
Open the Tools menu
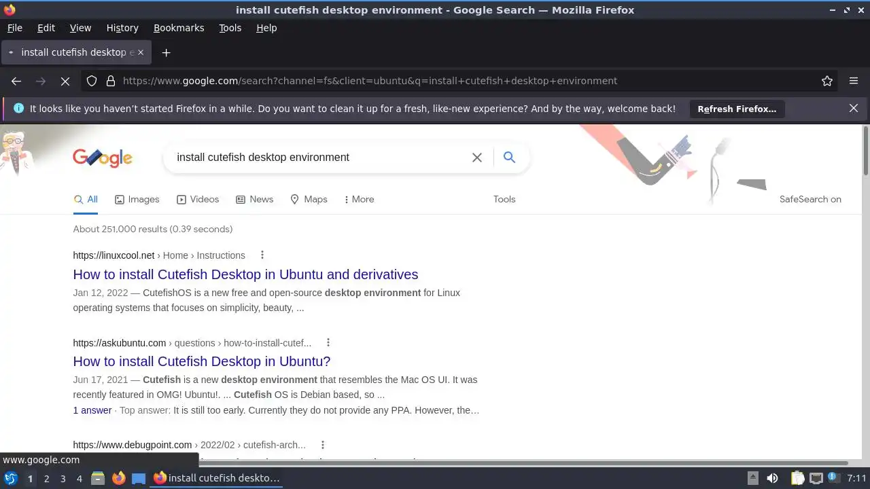tap(230, 28)
